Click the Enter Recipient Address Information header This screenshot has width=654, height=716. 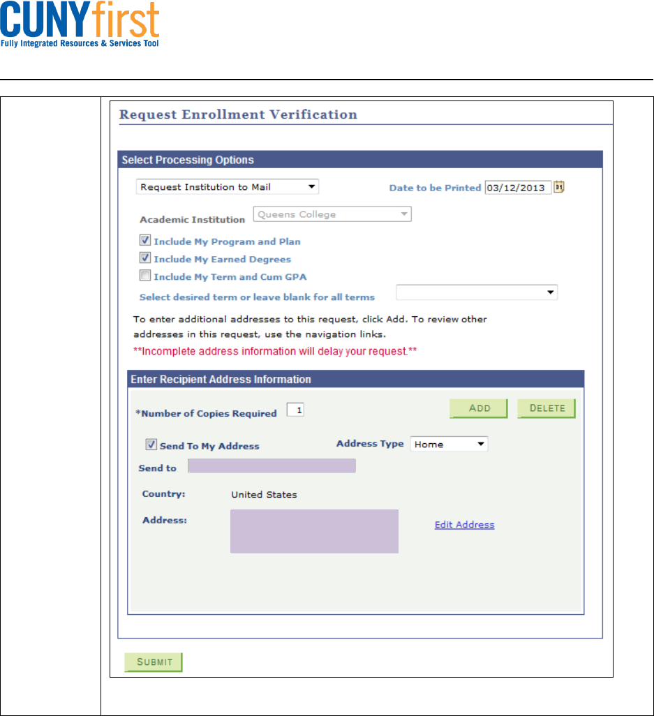pos(356,380)
